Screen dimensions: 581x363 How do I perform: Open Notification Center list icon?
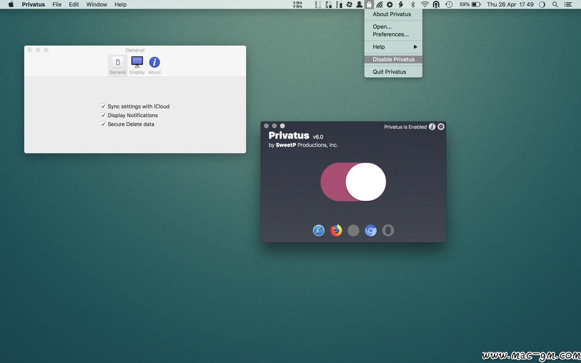[567, 4]
